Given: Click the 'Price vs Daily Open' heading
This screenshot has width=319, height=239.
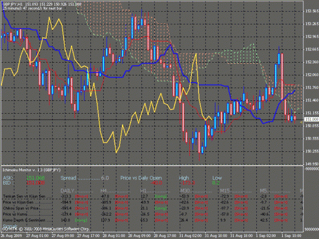Looking at the screenshot, I should coord(141,178).
